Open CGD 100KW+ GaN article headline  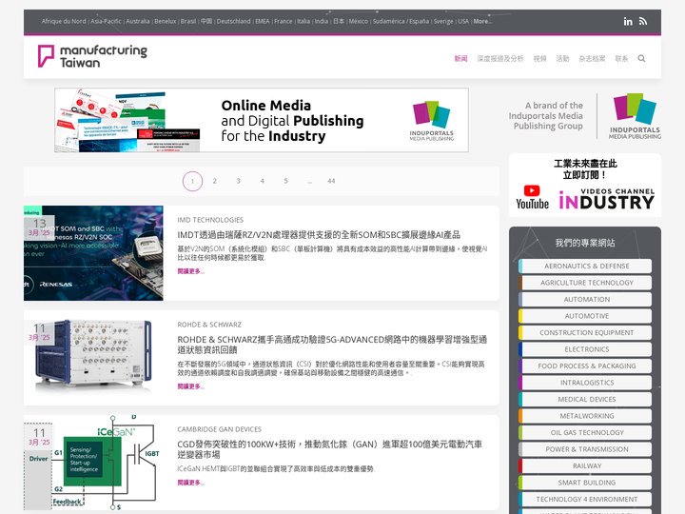(330, 449)
